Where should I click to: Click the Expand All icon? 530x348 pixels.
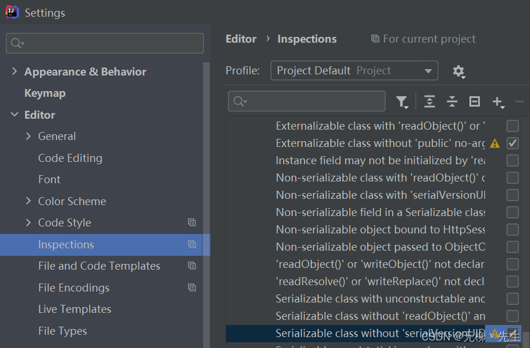tap(429, 102)
